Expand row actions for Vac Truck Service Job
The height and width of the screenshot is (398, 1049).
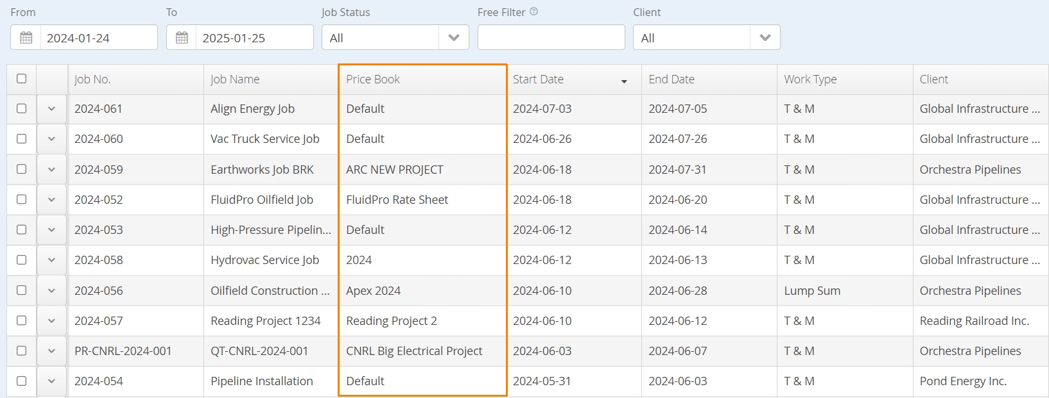point(51,139)
